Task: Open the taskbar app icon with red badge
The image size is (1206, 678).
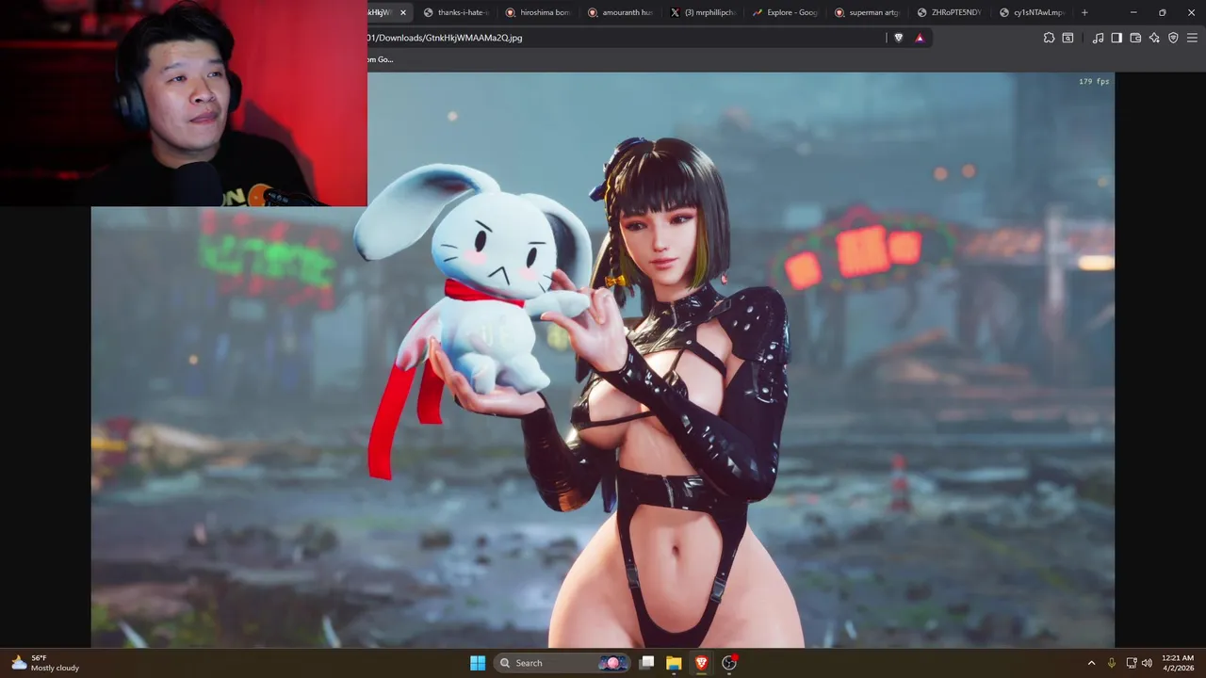Action: (728, 663)
